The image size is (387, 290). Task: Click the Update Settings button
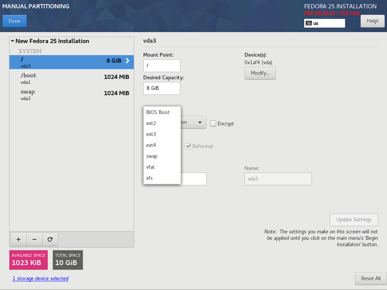tap(354, 219)
